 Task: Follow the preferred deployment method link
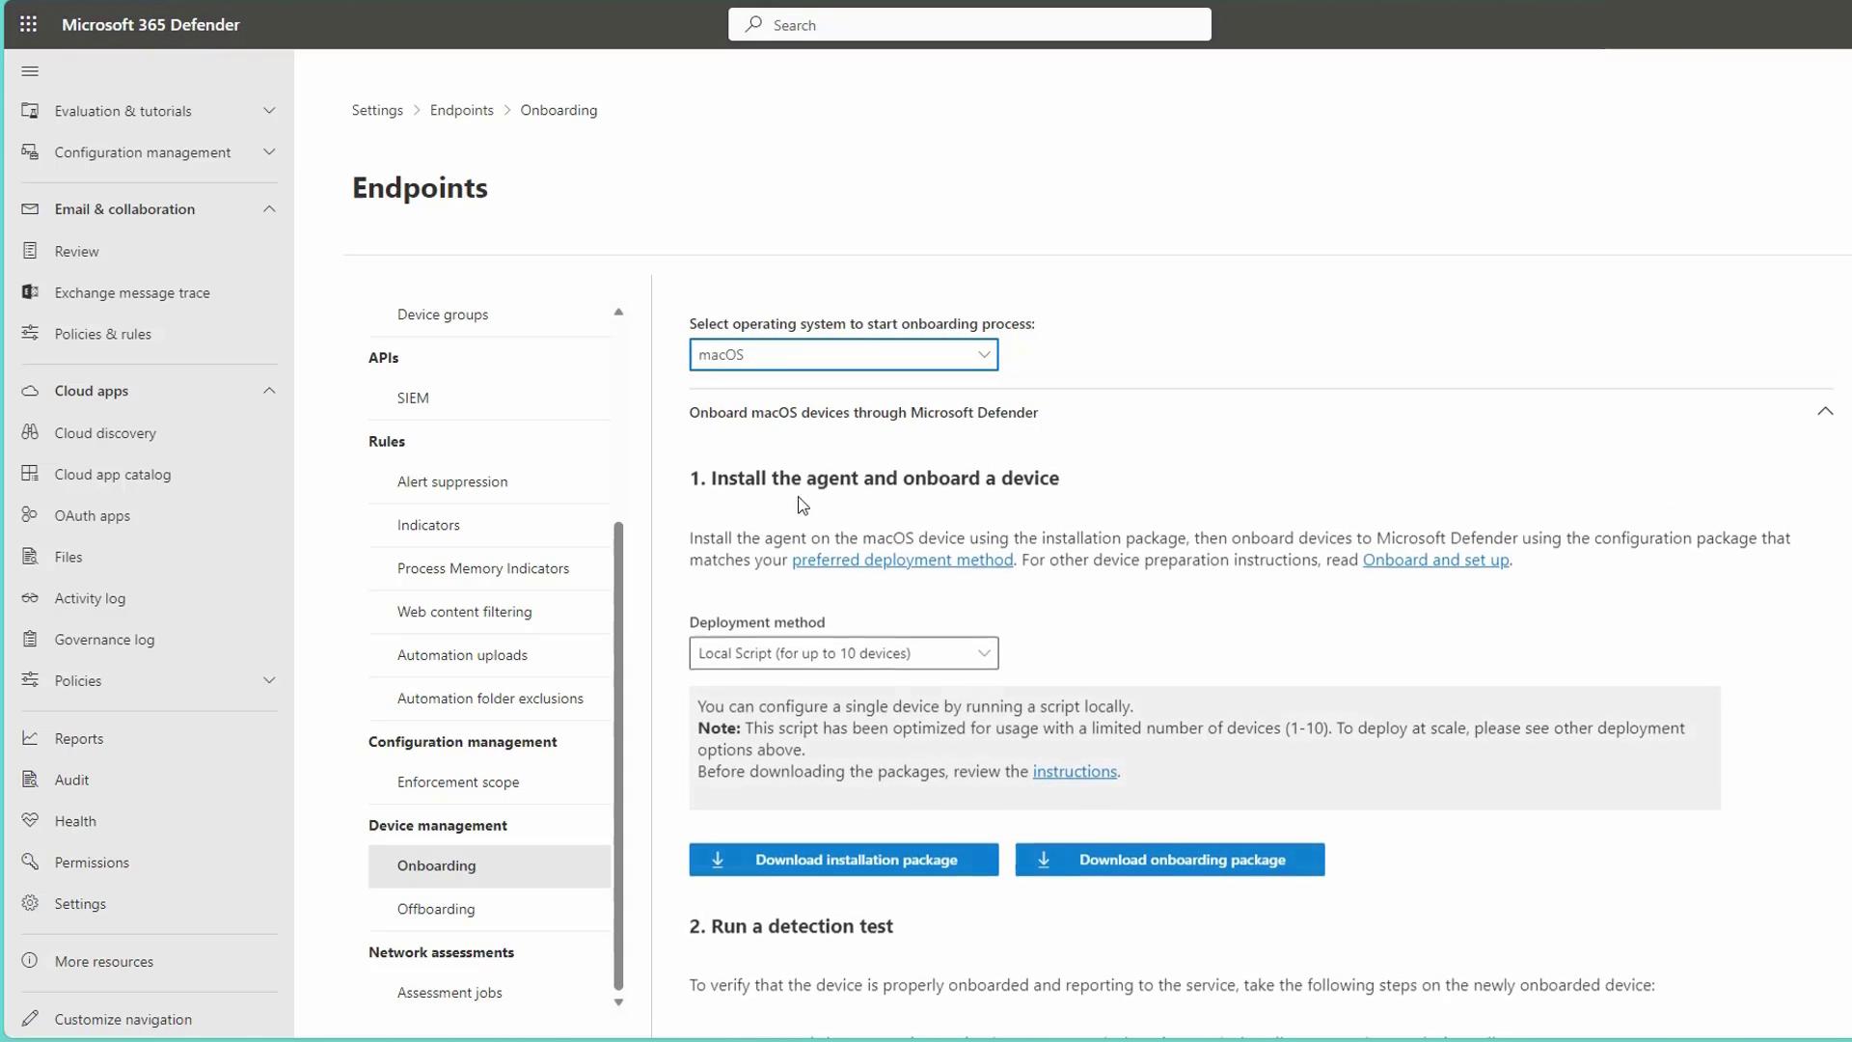[x=902, y=561]
